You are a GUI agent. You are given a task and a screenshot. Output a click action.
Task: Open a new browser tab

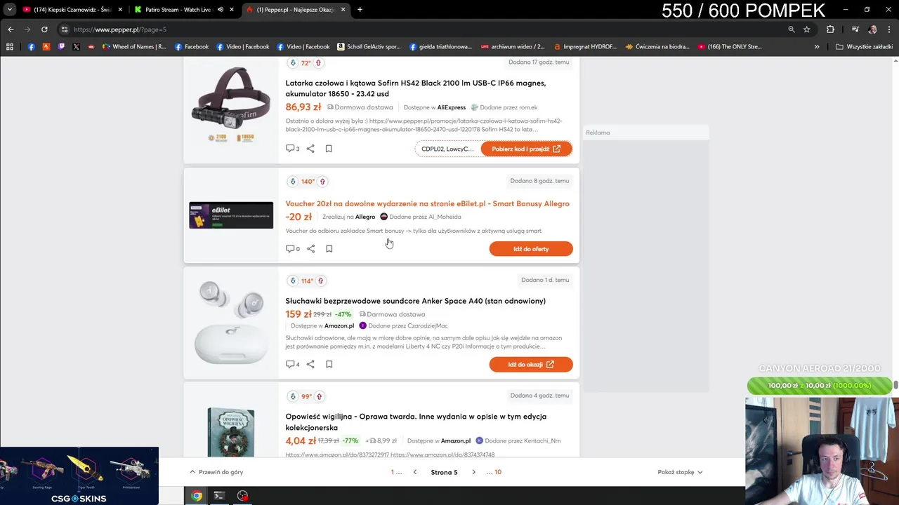click(x=360, y=10)
